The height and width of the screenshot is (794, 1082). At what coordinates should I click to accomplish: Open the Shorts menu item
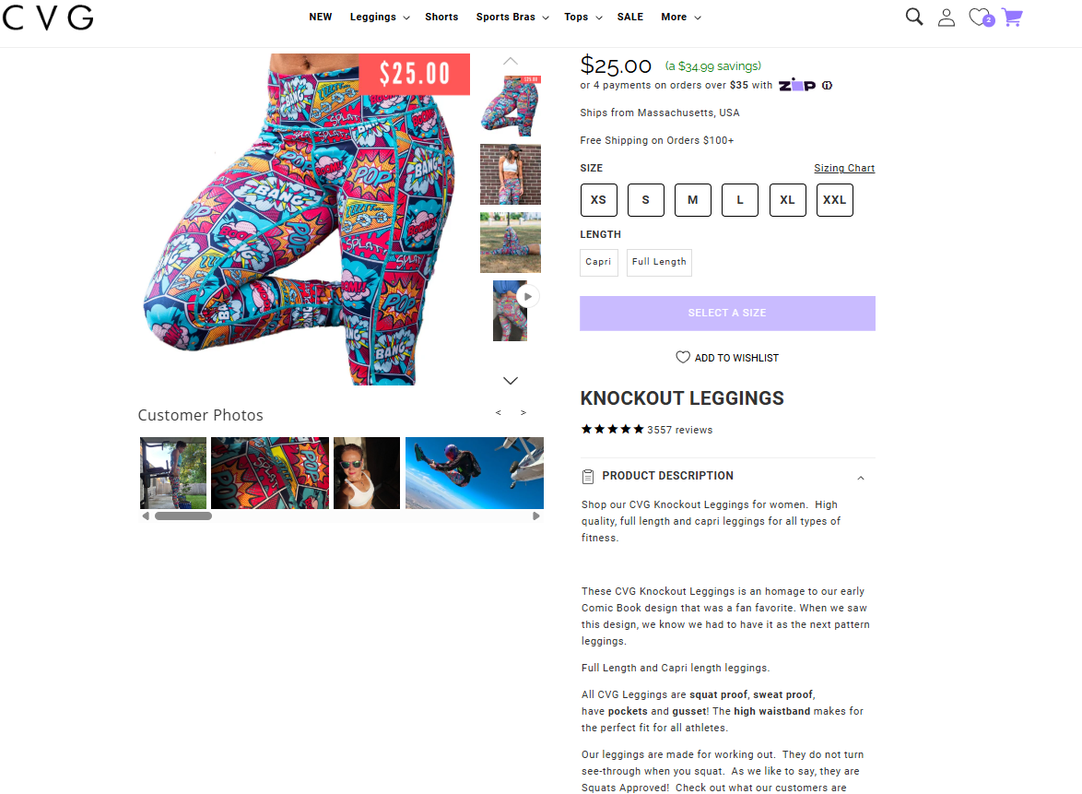(441, 18)
